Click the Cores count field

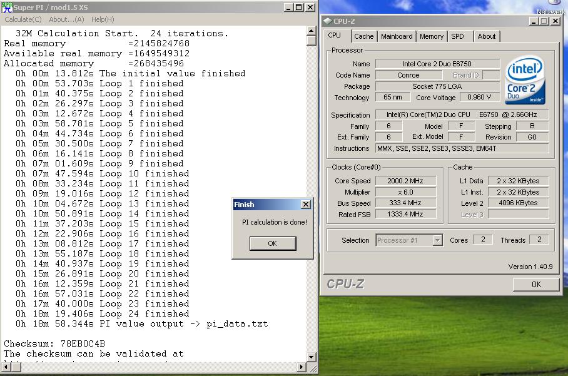[x=483, y=240]
